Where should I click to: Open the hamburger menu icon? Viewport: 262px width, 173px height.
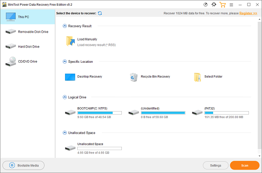[x=231, y=5]
